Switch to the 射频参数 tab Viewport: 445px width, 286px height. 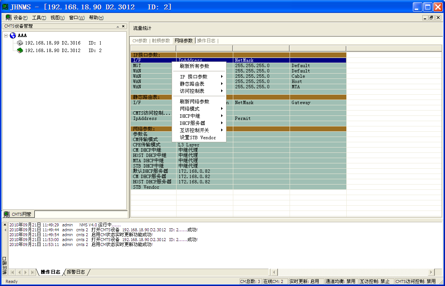161,41
